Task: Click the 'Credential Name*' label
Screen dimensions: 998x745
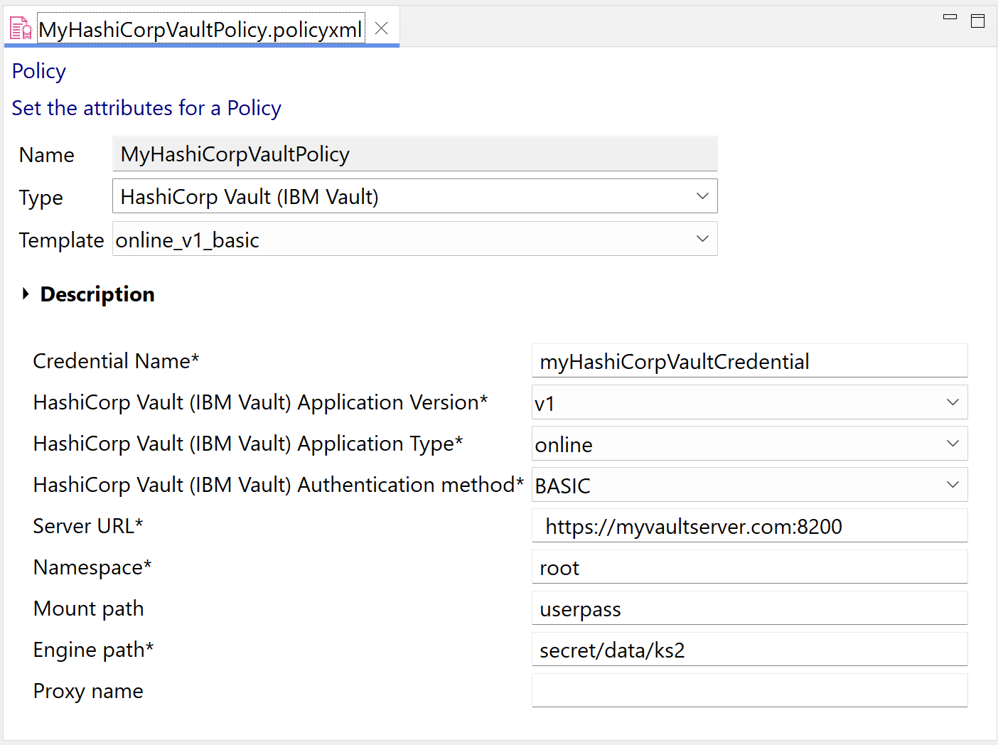Action: (116, 361)
